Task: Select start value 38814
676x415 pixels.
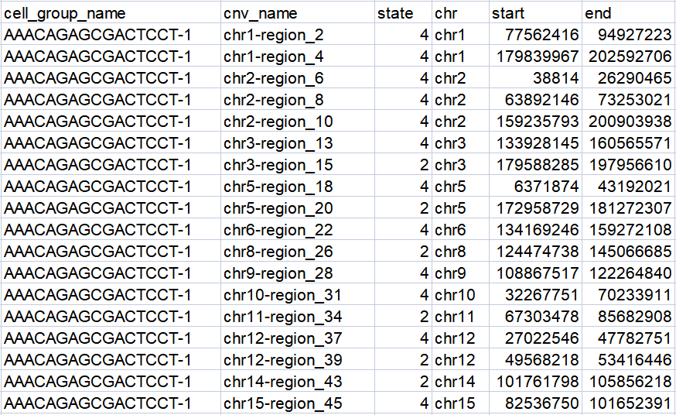Action: [535, 77]
